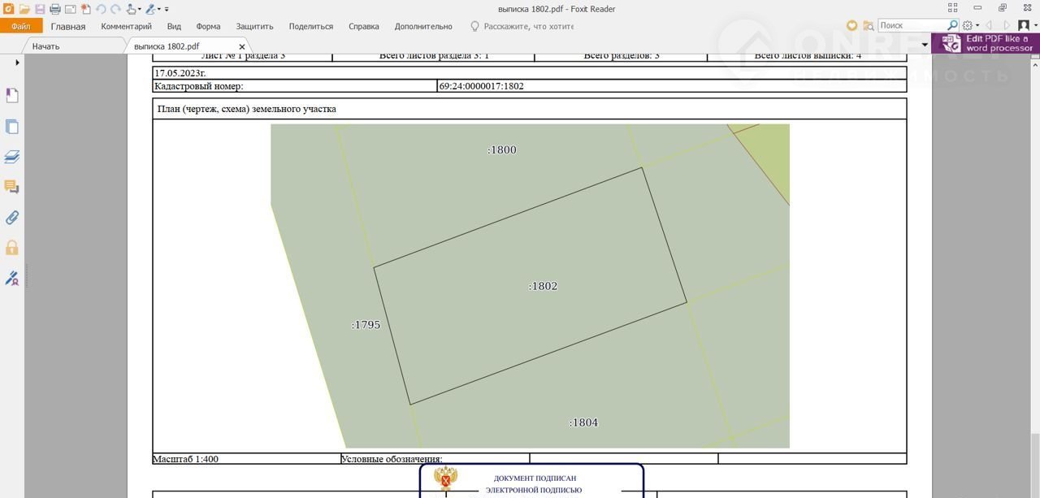Screen dimensions: 1040x498
Task: Open the Layers panel icon
Action: [x=12, y=157]
